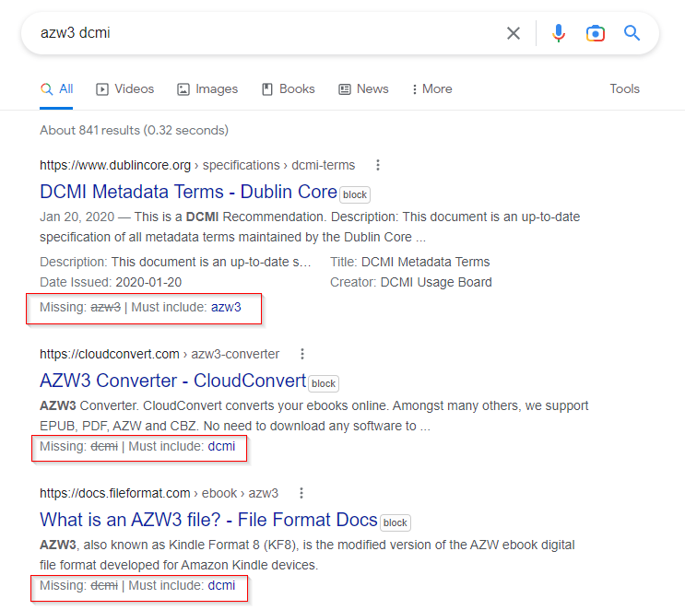Screen dimensions: 685x610
Task: Clear the search box with X icon
Action: click(514, 33)
